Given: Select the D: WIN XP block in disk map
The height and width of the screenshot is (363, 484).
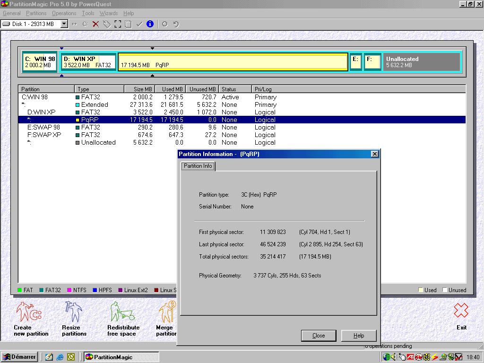Looking at the screenshot, I should pos(88,62).
